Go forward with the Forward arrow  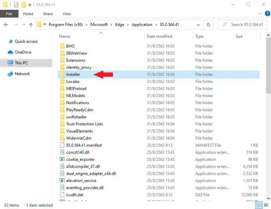click(x=16, y=25)
